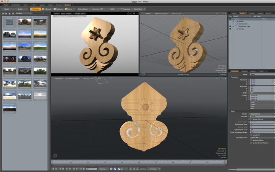Click the Camera item icon

pyautogui.click(x=236, y=29)
